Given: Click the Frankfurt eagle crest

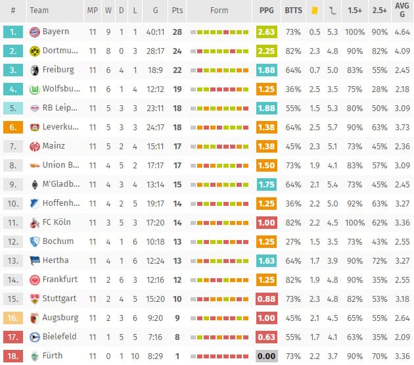Looking at the screenshot, I should point(35,280).
